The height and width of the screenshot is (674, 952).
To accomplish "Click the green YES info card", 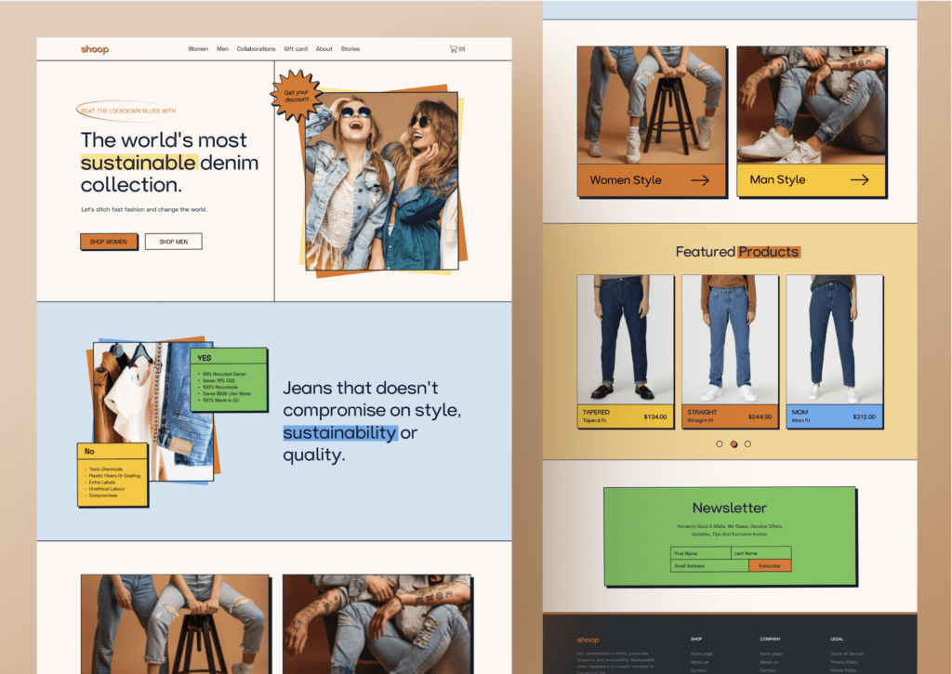I will [229, 380].
